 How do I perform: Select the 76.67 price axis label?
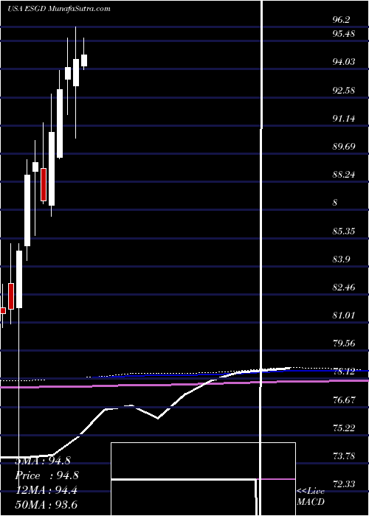pyautogui.click(x=344, y=400)
